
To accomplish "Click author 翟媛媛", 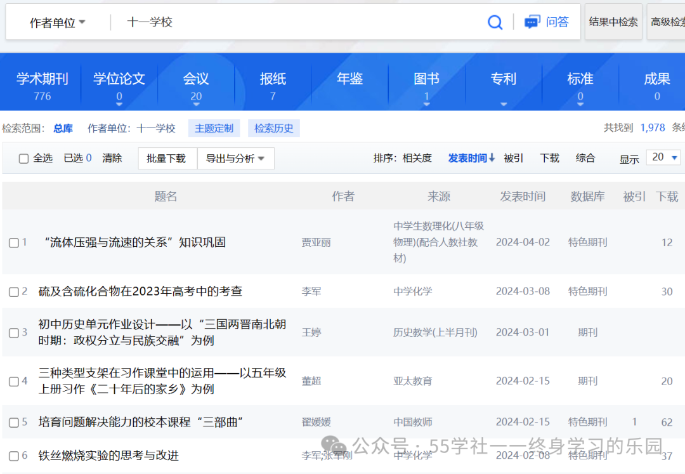I will click(x=316, y=422).
